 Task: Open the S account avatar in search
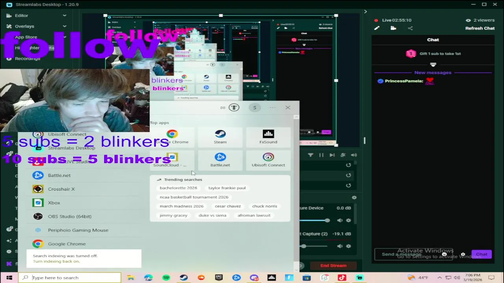tap(254, 107)
